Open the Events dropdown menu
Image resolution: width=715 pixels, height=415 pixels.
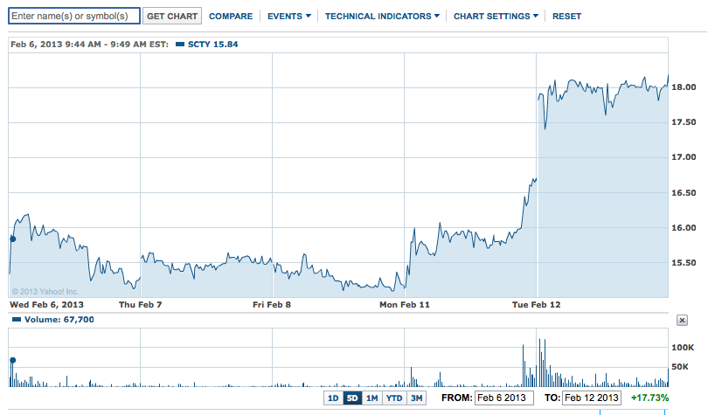coord(288,17)
